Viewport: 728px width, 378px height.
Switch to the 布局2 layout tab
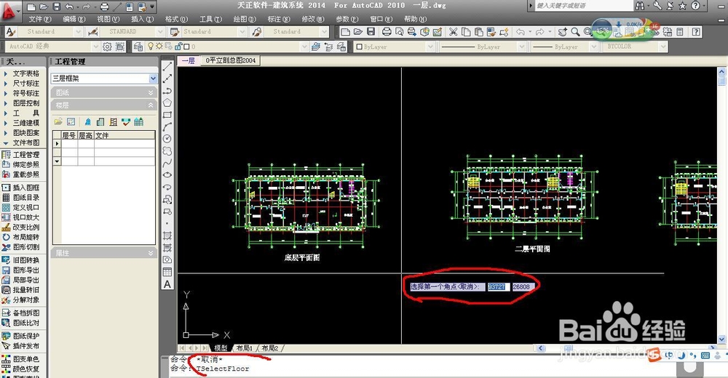click(270, 348)
